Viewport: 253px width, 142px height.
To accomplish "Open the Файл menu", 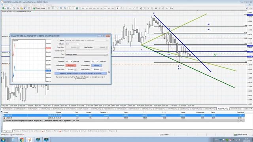I will pos(6,5).
